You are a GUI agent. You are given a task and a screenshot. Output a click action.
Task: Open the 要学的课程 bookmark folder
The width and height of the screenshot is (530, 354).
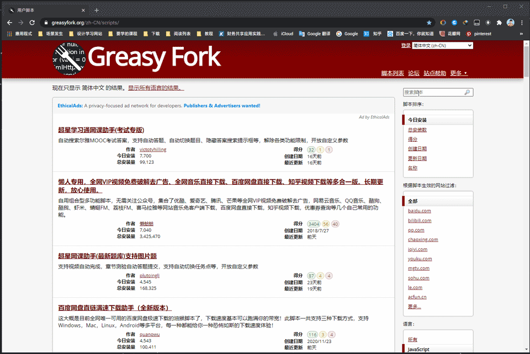[123, 34]
